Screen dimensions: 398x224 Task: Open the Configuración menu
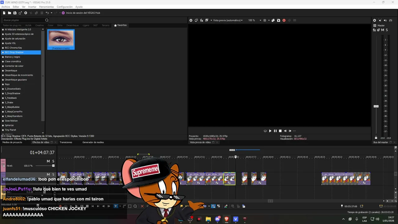tap(65, 7)
